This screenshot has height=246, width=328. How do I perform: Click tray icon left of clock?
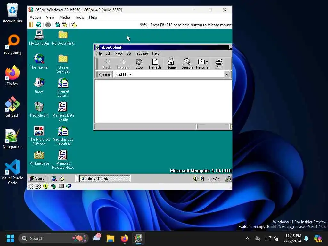coord(202,179)
